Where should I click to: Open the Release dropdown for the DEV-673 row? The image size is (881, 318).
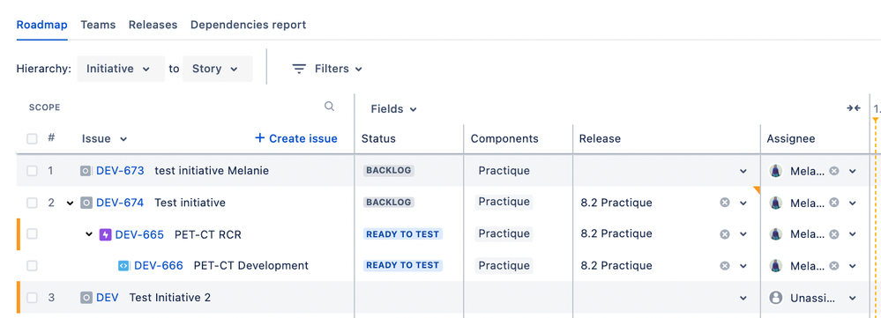tap(743, 171)
